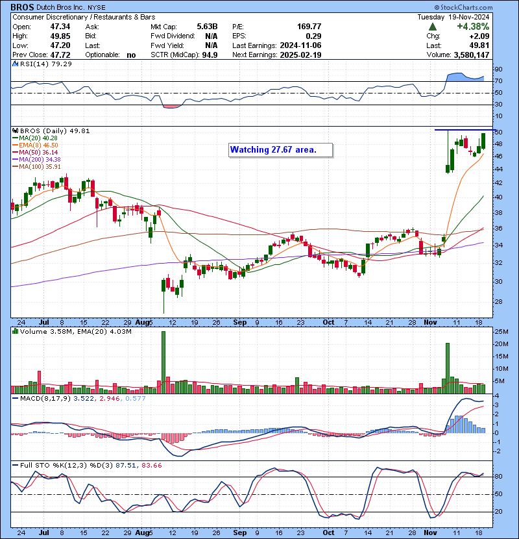Click the RSI line chart icon
The width and height of the screenshot is (519, 539).
coord(16,64)
